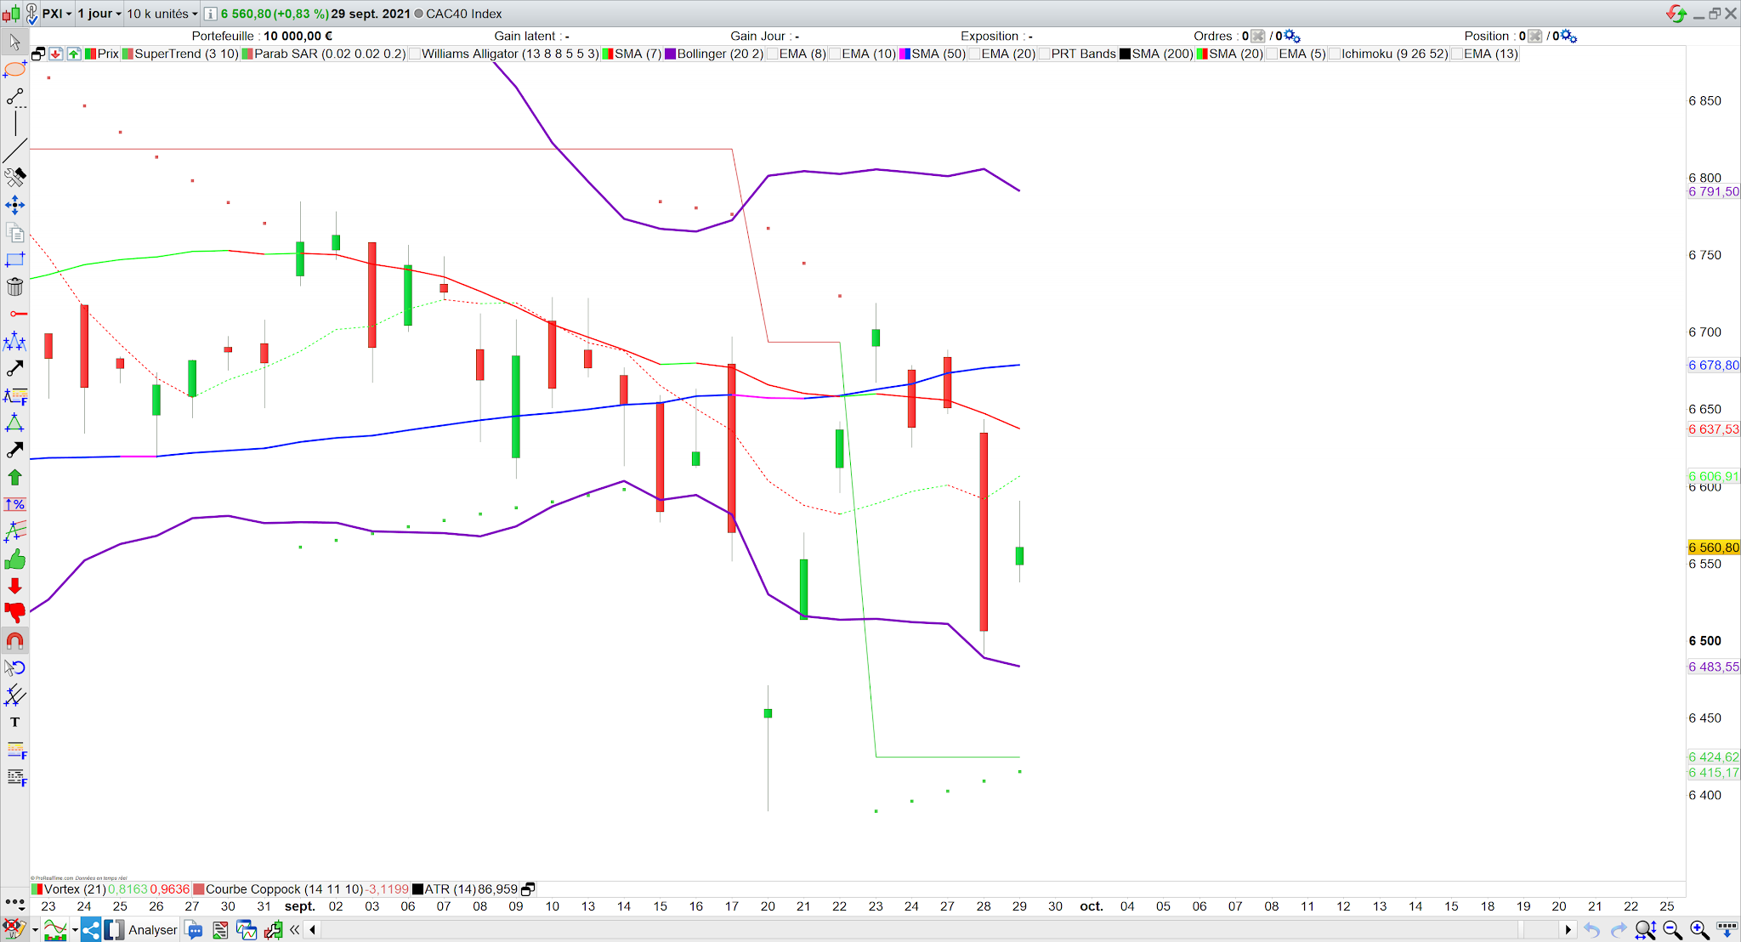Choose the rectangle drawing tool
This screenshot has width=1741, height=942.
point(14,259)
